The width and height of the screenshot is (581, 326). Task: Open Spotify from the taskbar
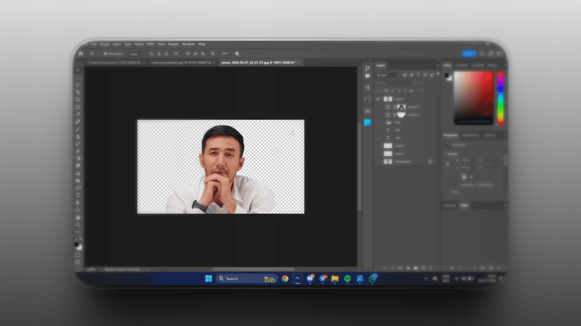(347, 279)
